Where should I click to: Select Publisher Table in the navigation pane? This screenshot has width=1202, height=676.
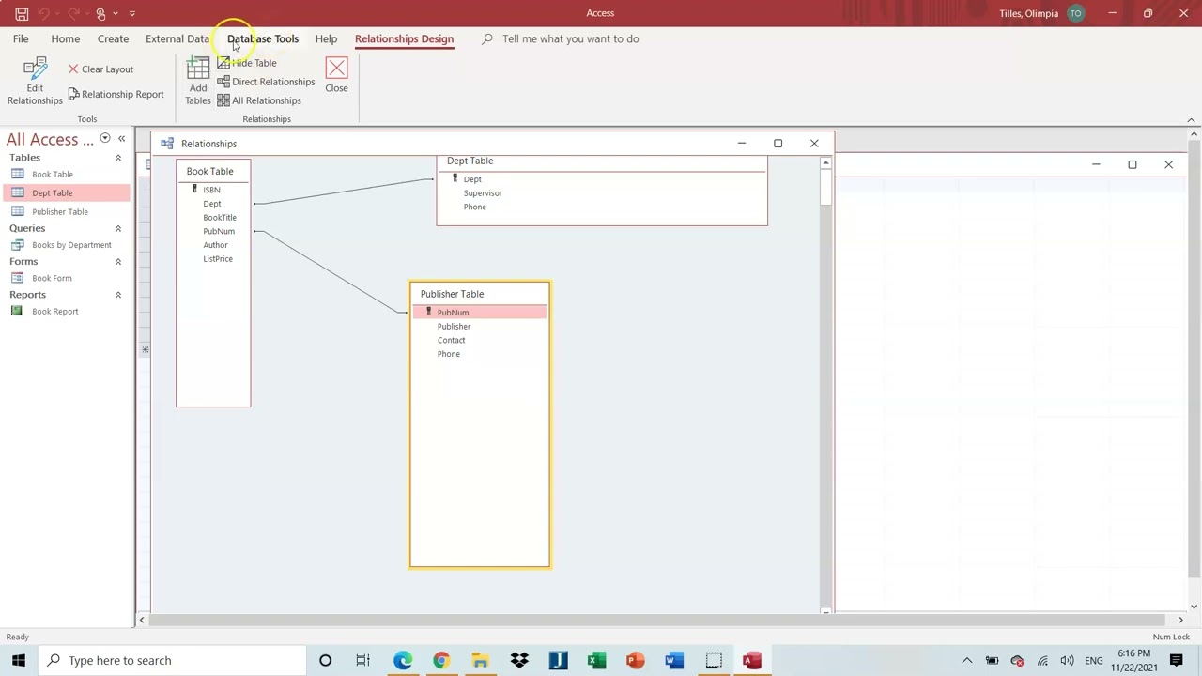[x=67, y=211]
